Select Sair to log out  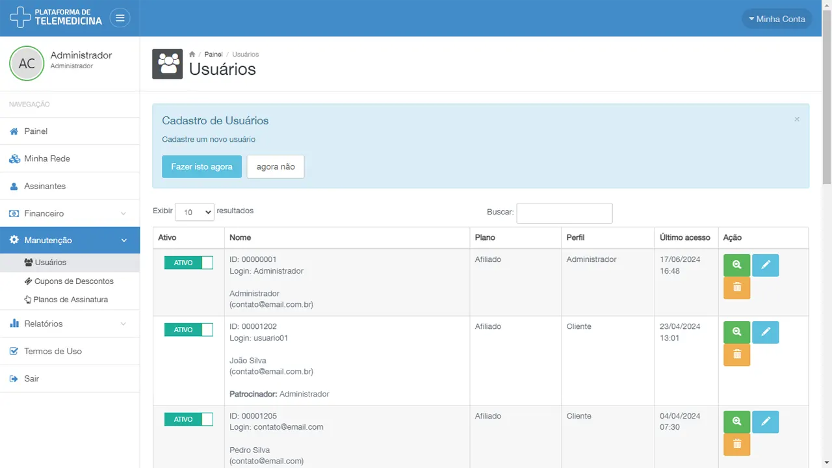pos(70,378)
